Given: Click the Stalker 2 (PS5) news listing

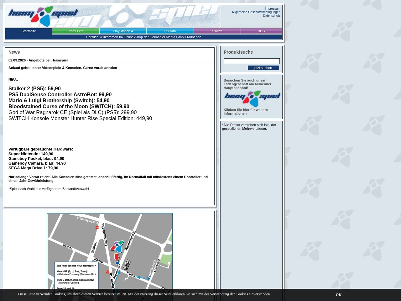Looking at the screenshot, I should 34,89.
